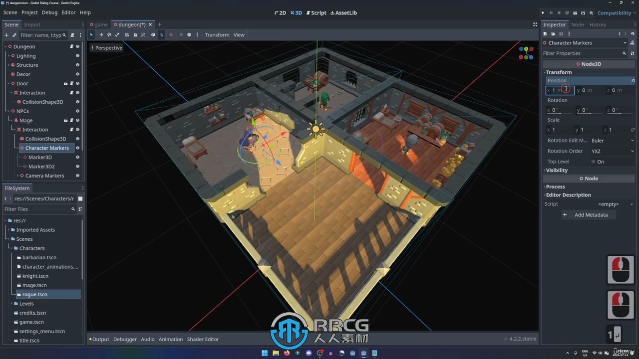Switch to the Import tab
639x359 pixels.
(x=32, y=24)
